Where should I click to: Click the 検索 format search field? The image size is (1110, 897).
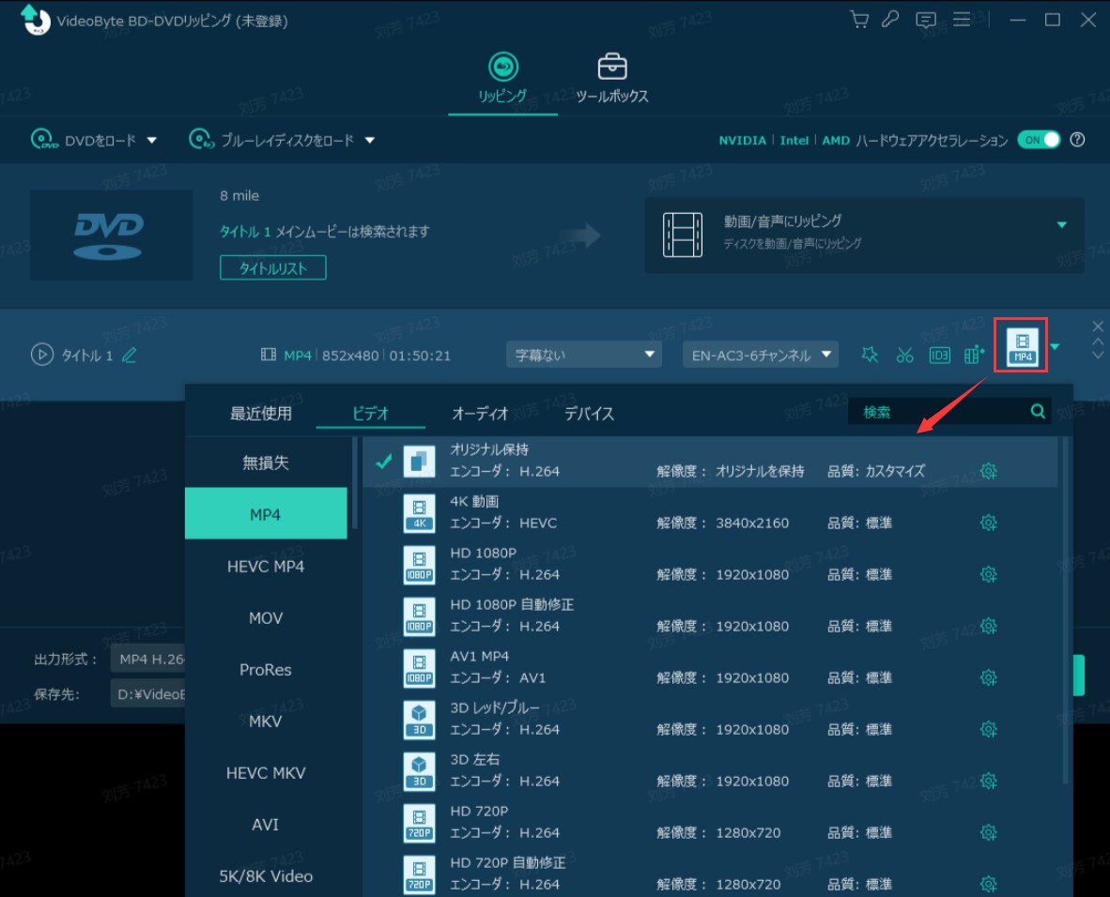coord(939,411)
